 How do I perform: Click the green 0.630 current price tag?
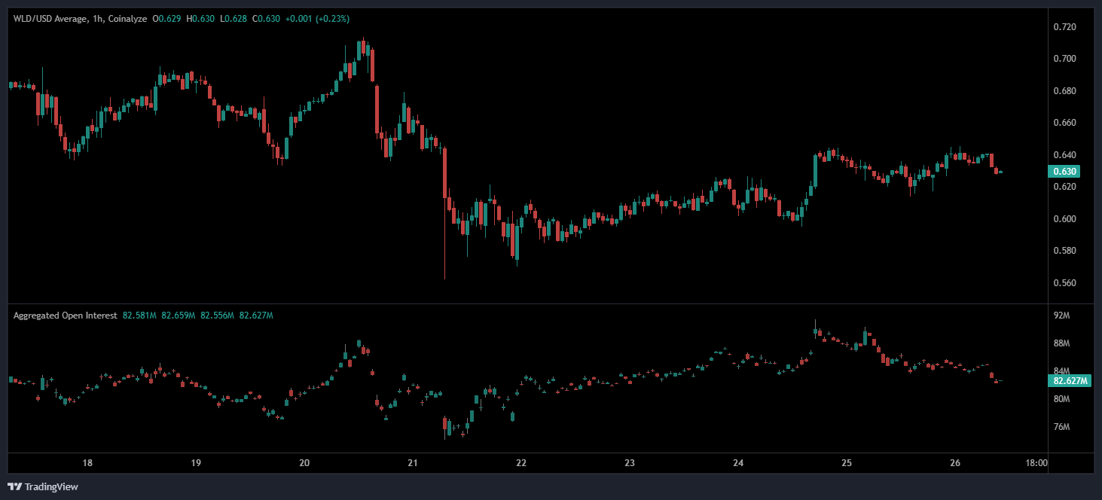1066,171
